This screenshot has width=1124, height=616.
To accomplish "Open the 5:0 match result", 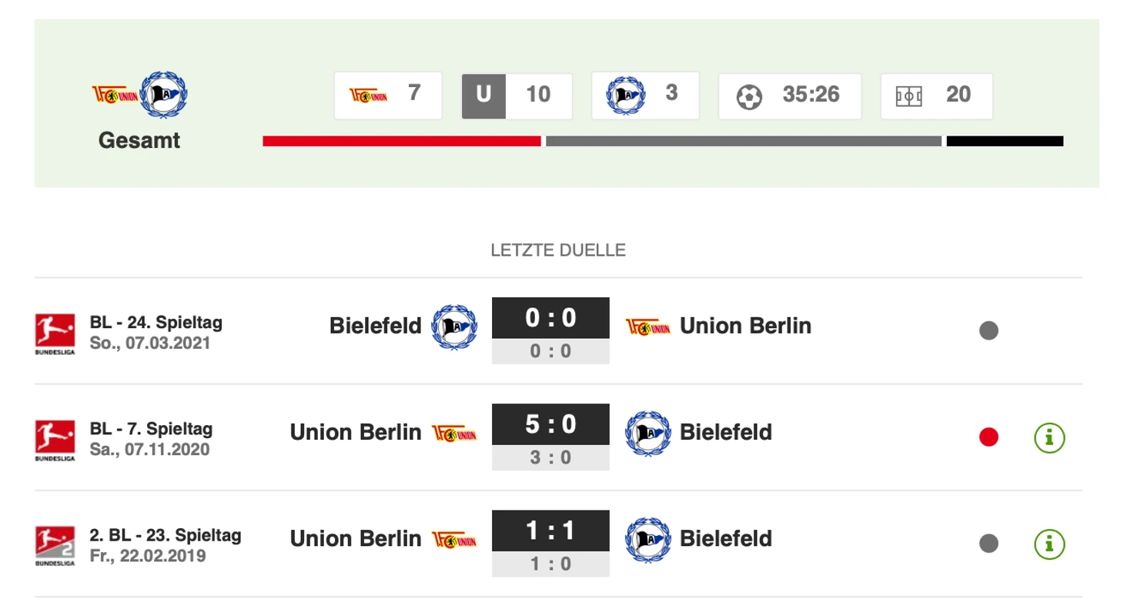I will click(550, 423).
